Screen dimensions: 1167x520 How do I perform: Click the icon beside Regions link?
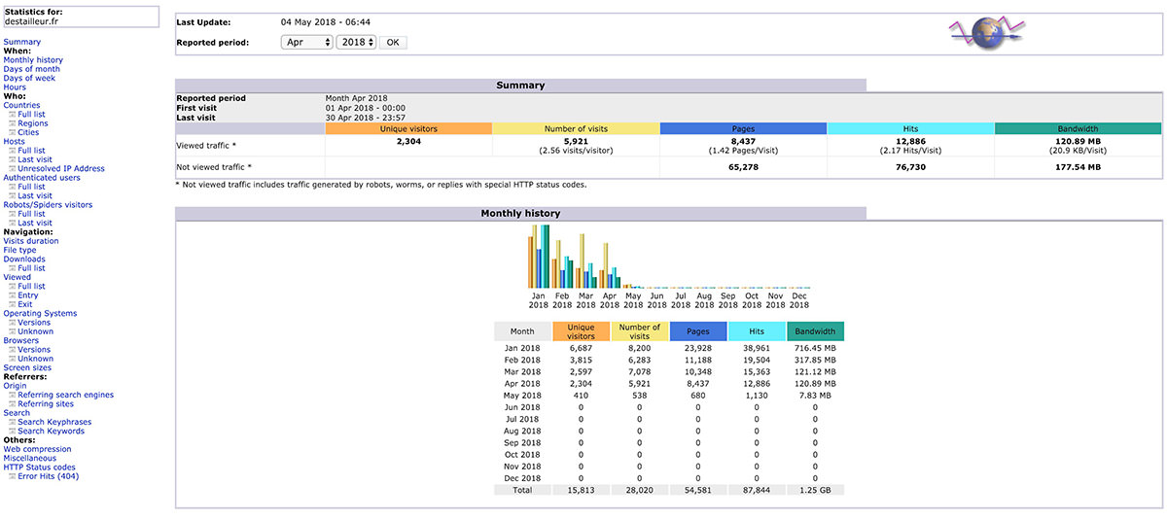[13, 123]
